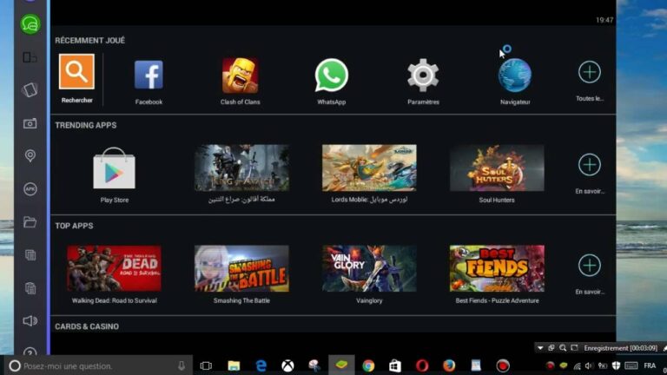This screenshot has height=375, width=667.
Task: Launch the Facebook app
Action: point(149,76)
